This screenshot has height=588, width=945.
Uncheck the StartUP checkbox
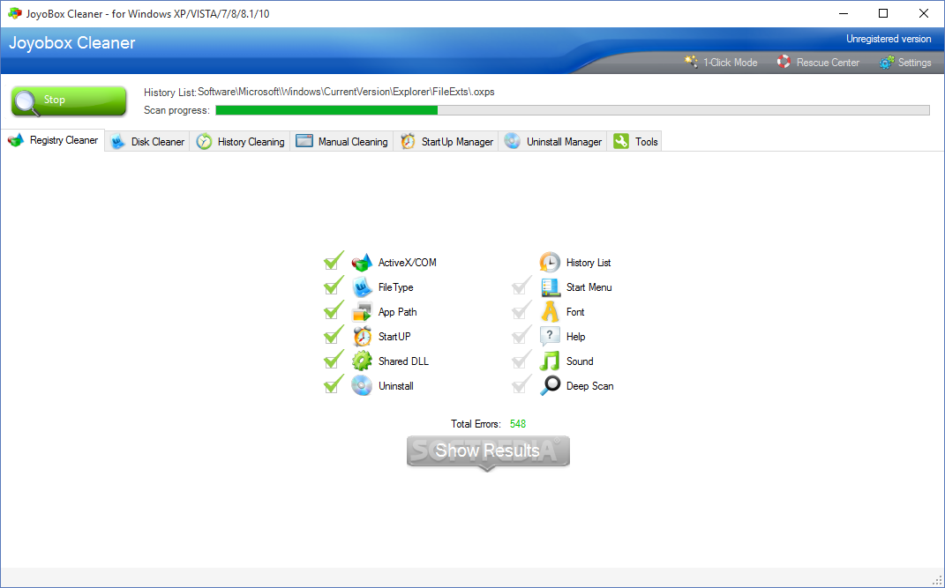333,336
